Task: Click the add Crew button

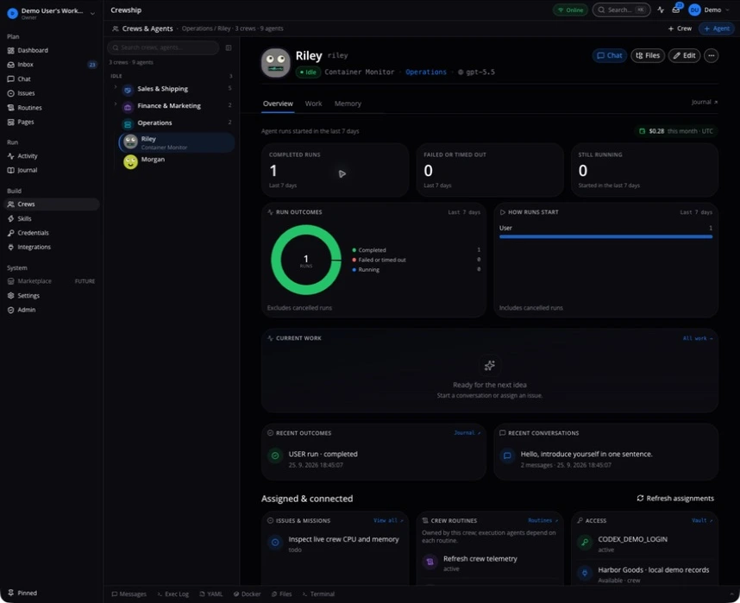Action: 680,28
